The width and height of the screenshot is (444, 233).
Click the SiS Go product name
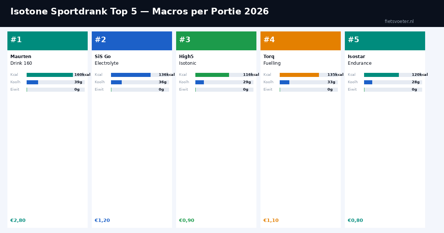[x=102, y=57]
